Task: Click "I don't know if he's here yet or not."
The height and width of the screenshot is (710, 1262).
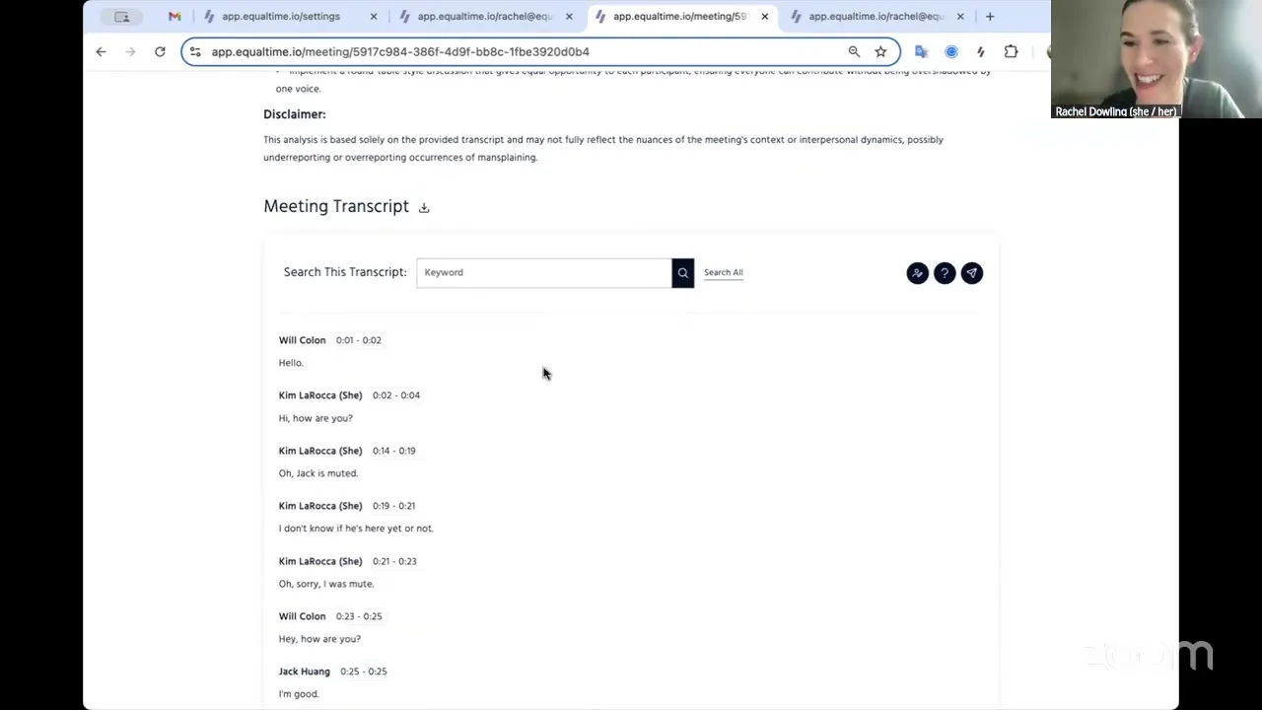Action: (356, 529)
